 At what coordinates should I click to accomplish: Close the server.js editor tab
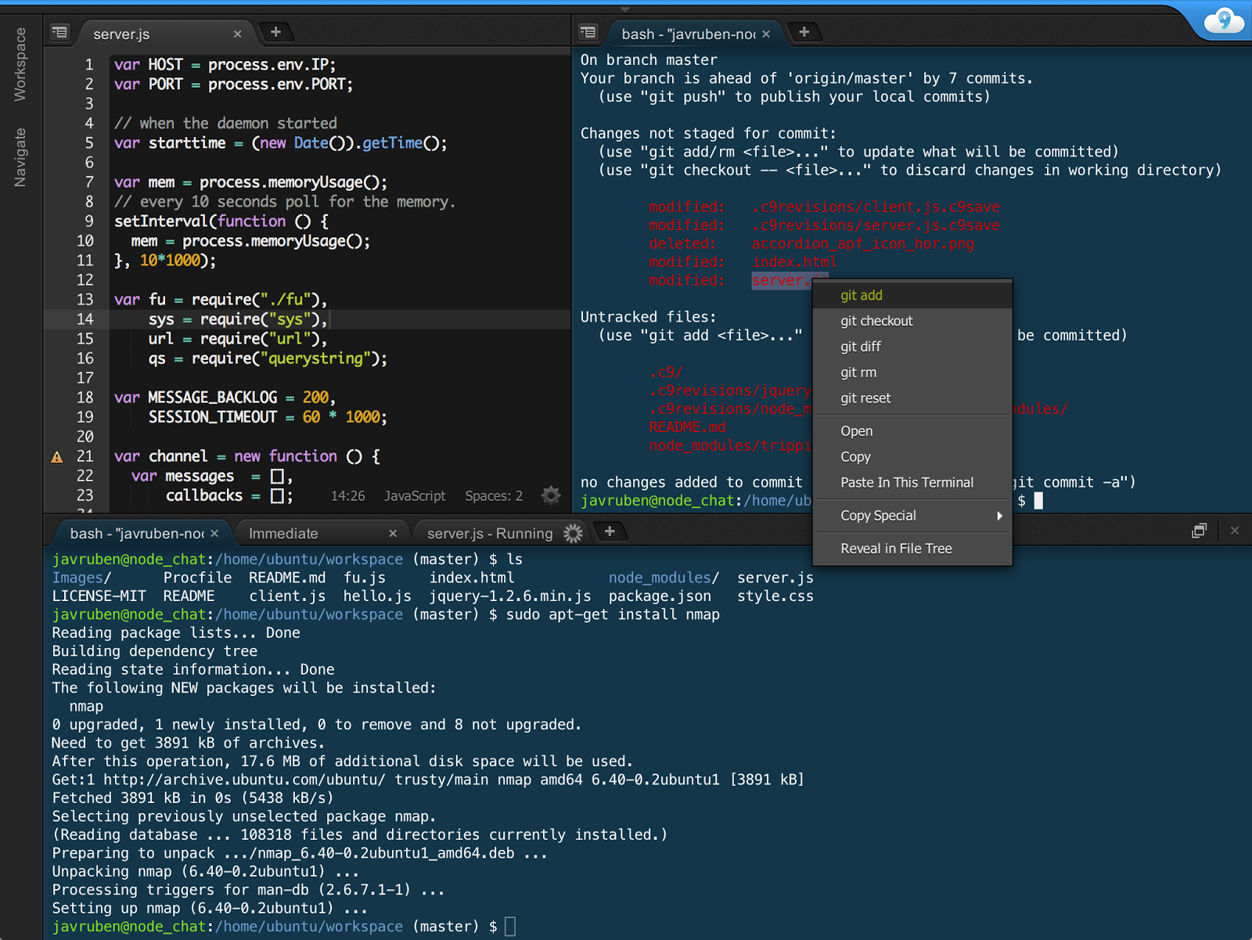pos(237,34)
